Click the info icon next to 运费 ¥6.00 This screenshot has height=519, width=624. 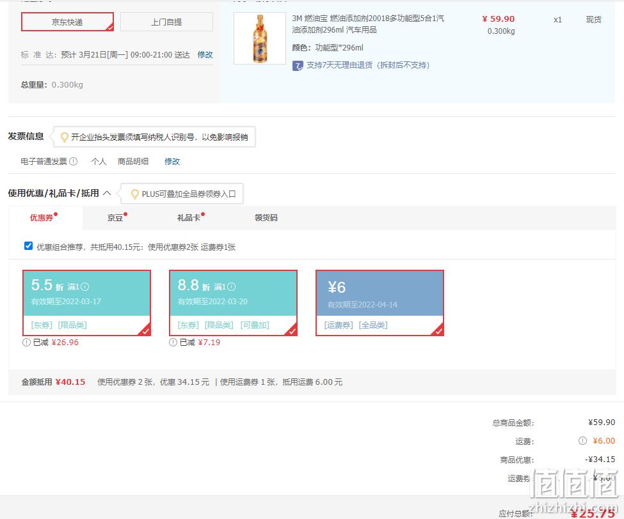point(582,441)
